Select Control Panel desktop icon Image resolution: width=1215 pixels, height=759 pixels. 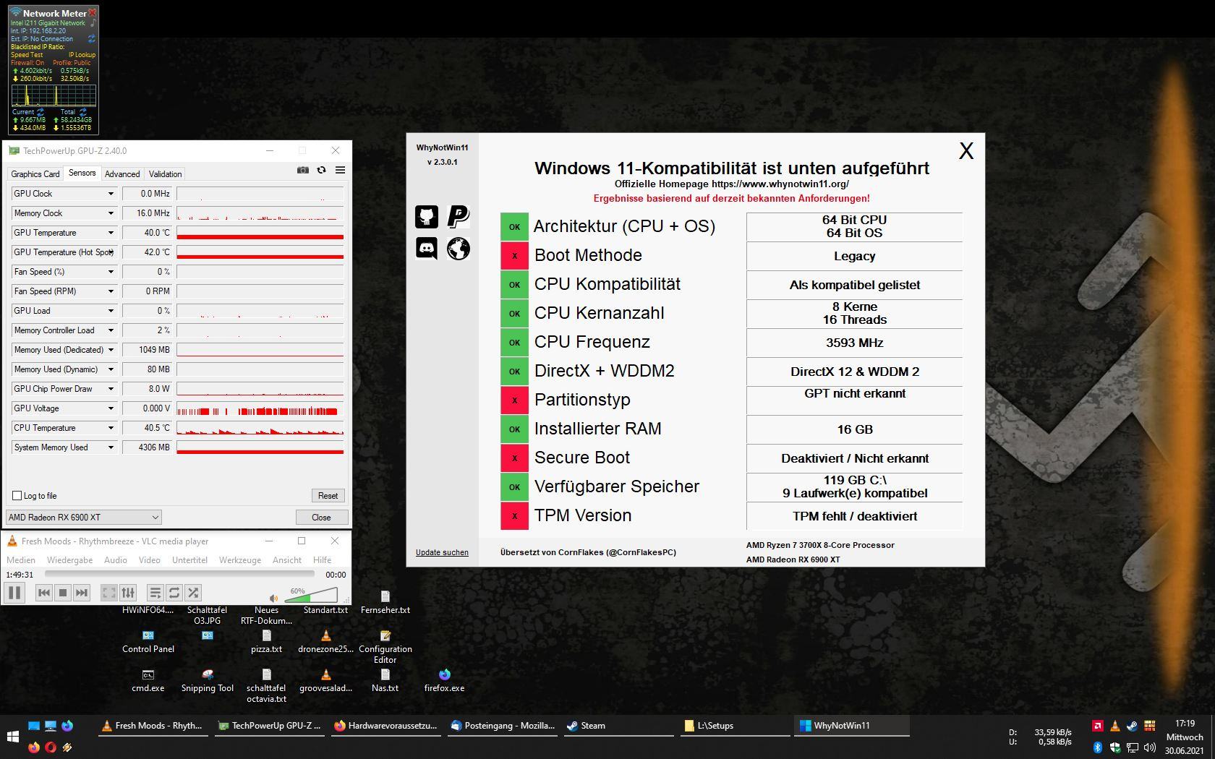148,641
